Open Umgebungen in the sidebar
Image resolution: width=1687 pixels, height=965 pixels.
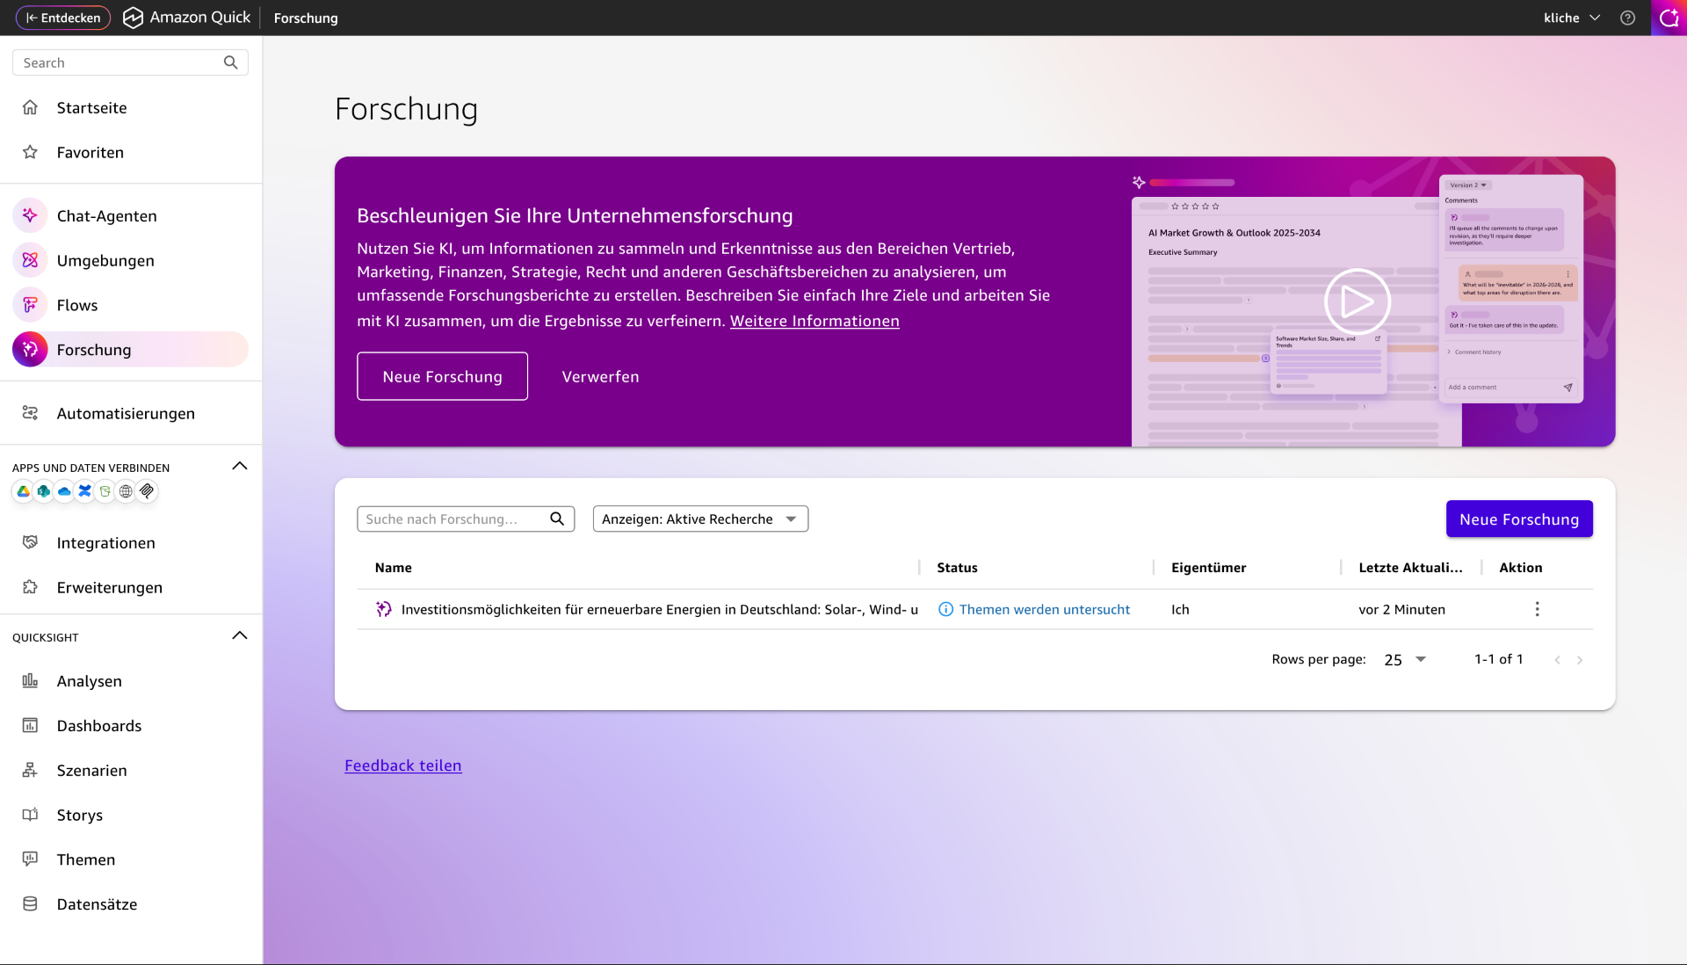[x=105, y=260]
